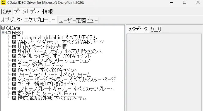Select Web パーツ ギャラリー すべての Web パーツ
This screenshot has height=111, width=203.
click(61, 42)
